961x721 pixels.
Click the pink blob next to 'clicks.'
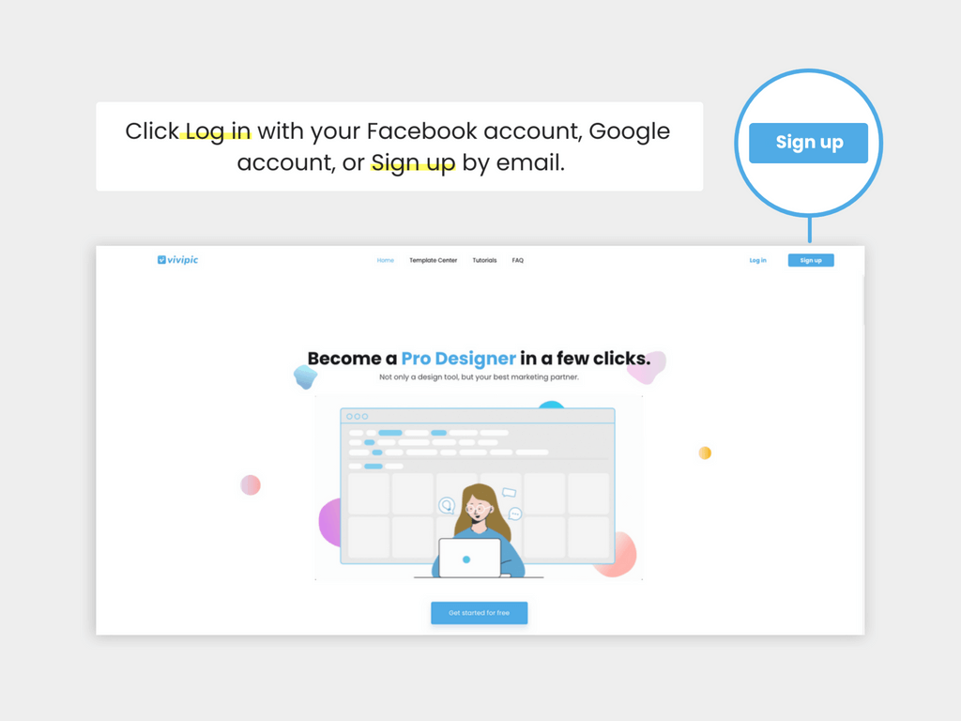click(648, 367)
